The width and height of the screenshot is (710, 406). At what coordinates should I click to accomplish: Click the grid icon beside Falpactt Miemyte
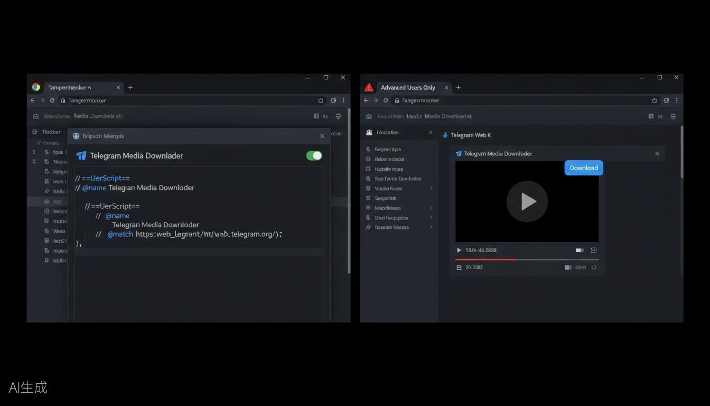pyautogui.click(x=76, y=136)
